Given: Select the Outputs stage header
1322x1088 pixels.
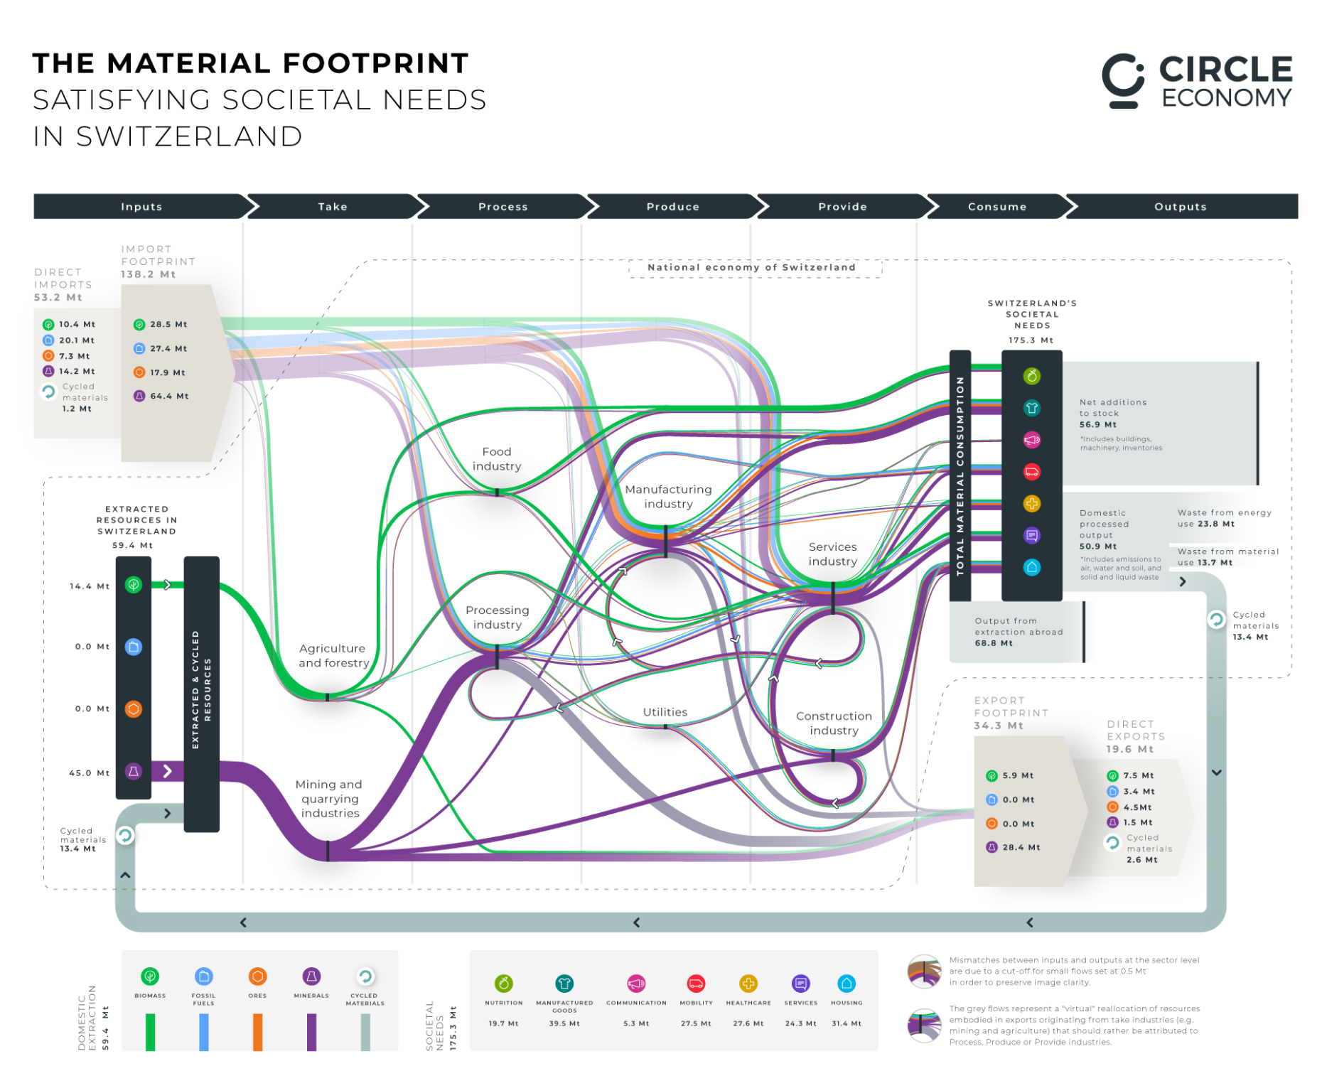Looking at the screenshot, I should [x=1181, y=206].
